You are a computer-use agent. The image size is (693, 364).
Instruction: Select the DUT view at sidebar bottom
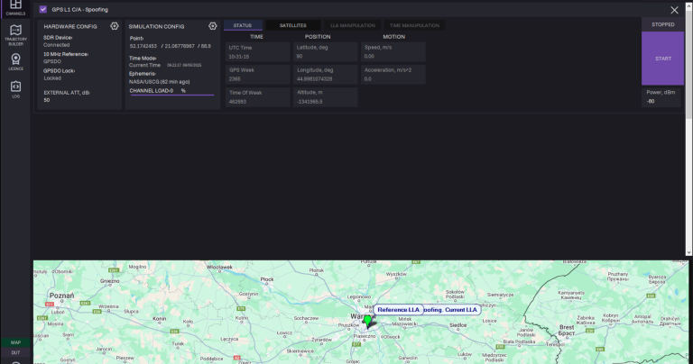point(15,352)
